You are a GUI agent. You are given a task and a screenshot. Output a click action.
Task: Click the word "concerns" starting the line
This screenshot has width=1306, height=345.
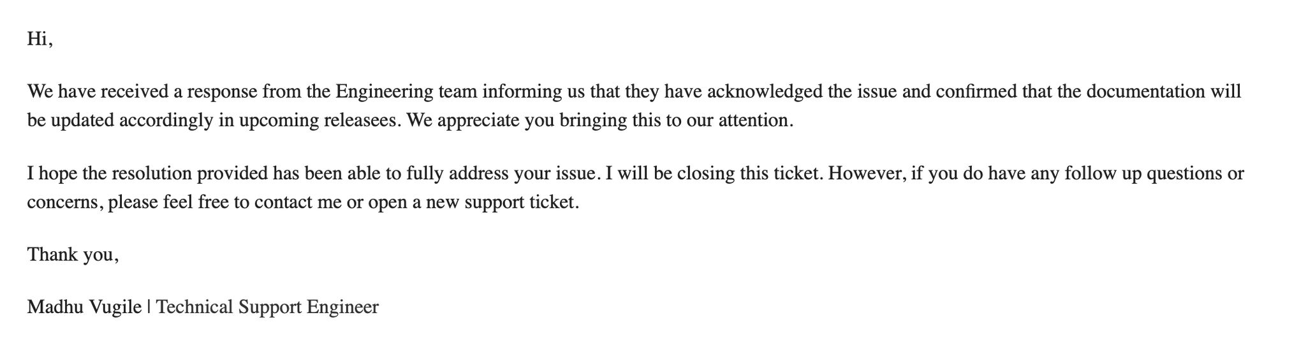[62, 202]
